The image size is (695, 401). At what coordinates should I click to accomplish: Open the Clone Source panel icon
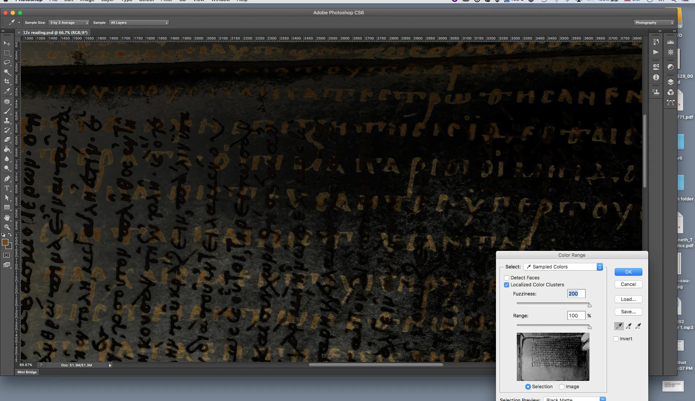pyautogui.click(x=656, y=92)
